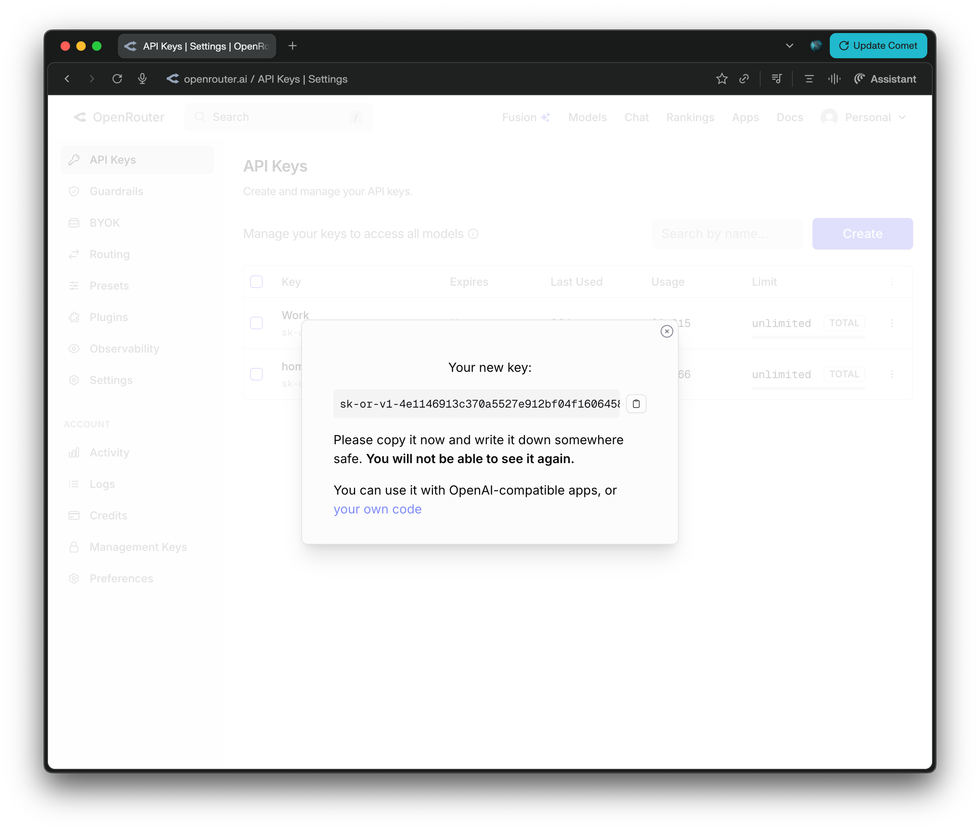This screenshot has width=980, height=831.
Task: Open the Work key row options menu
Action: pos(892,323)
